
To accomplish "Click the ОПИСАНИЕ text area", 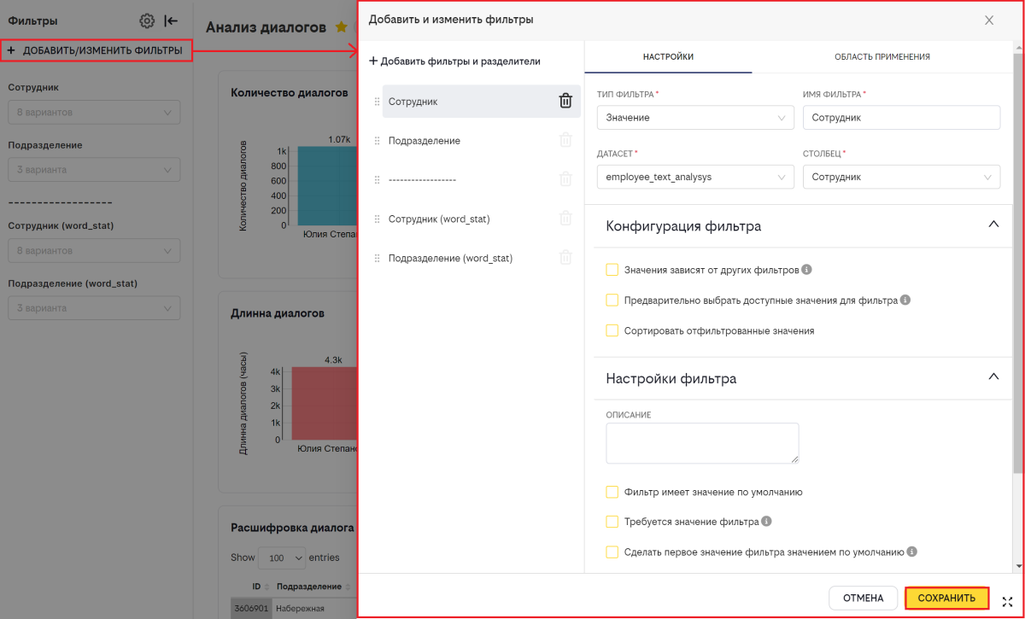I will [x=702, y=443].
